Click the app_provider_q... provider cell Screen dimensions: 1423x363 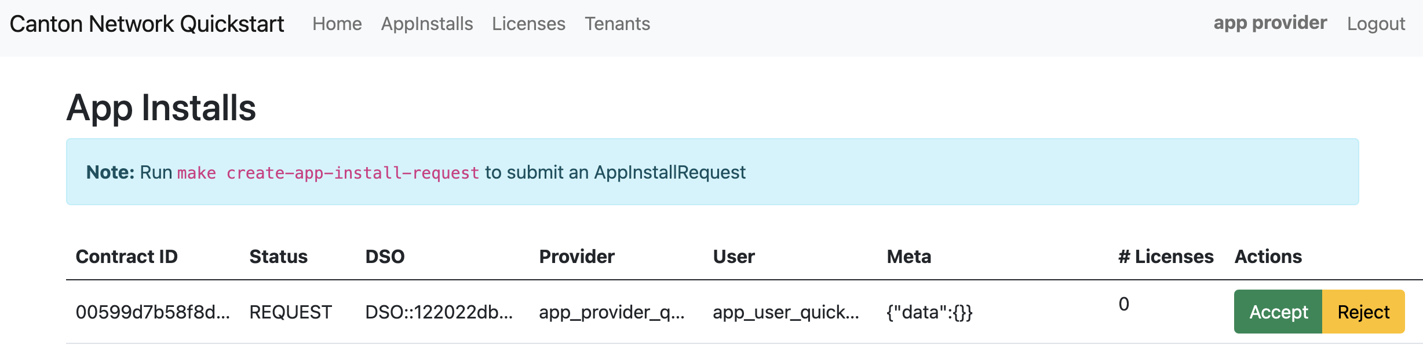pyautogui.click(x=612, y=312)
